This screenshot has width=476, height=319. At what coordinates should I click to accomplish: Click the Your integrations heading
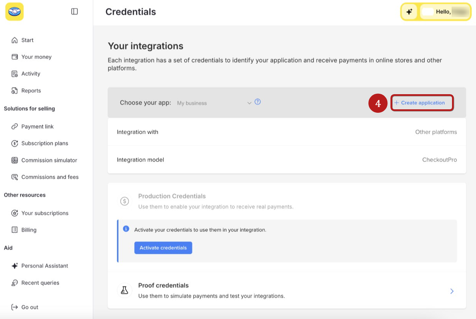click(146, 46)
